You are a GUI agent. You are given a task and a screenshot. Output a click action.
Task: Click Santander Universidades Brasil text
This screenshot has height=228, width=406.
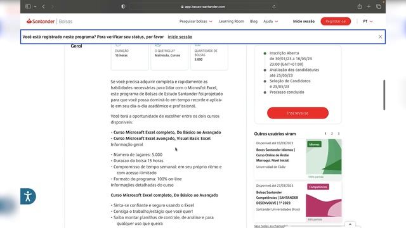click(278, 210)
